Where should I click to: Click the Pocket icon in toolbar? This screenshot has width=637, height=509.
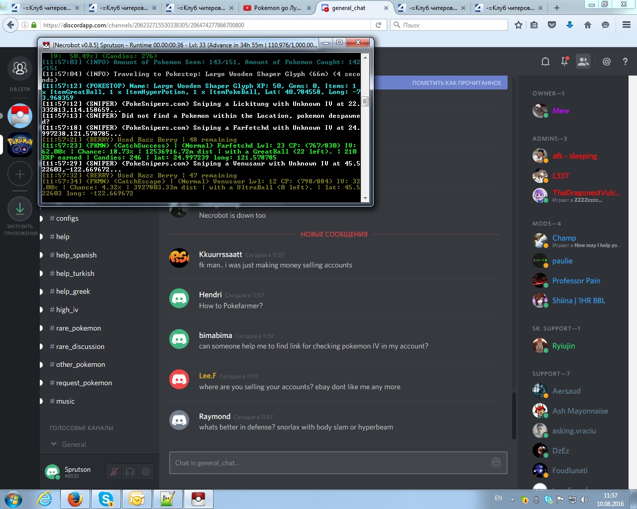click(x=552, y=25)
